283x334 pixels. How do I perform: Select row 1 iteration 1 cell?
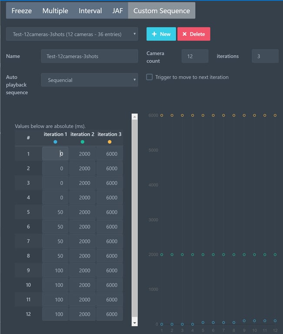click(55, 154)
